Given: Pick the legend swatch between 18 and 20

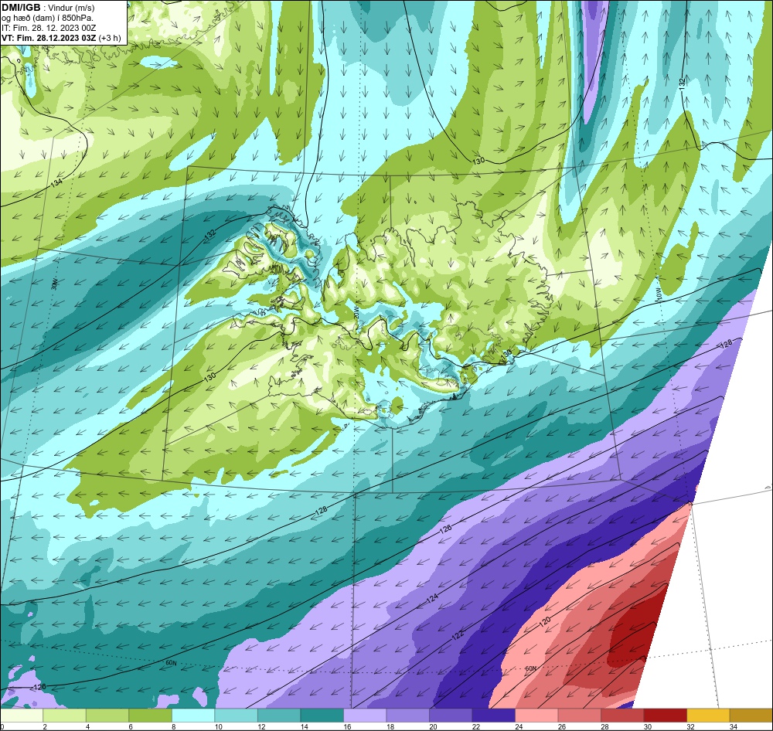Looking at the screenshot, I should coord(407,716).
